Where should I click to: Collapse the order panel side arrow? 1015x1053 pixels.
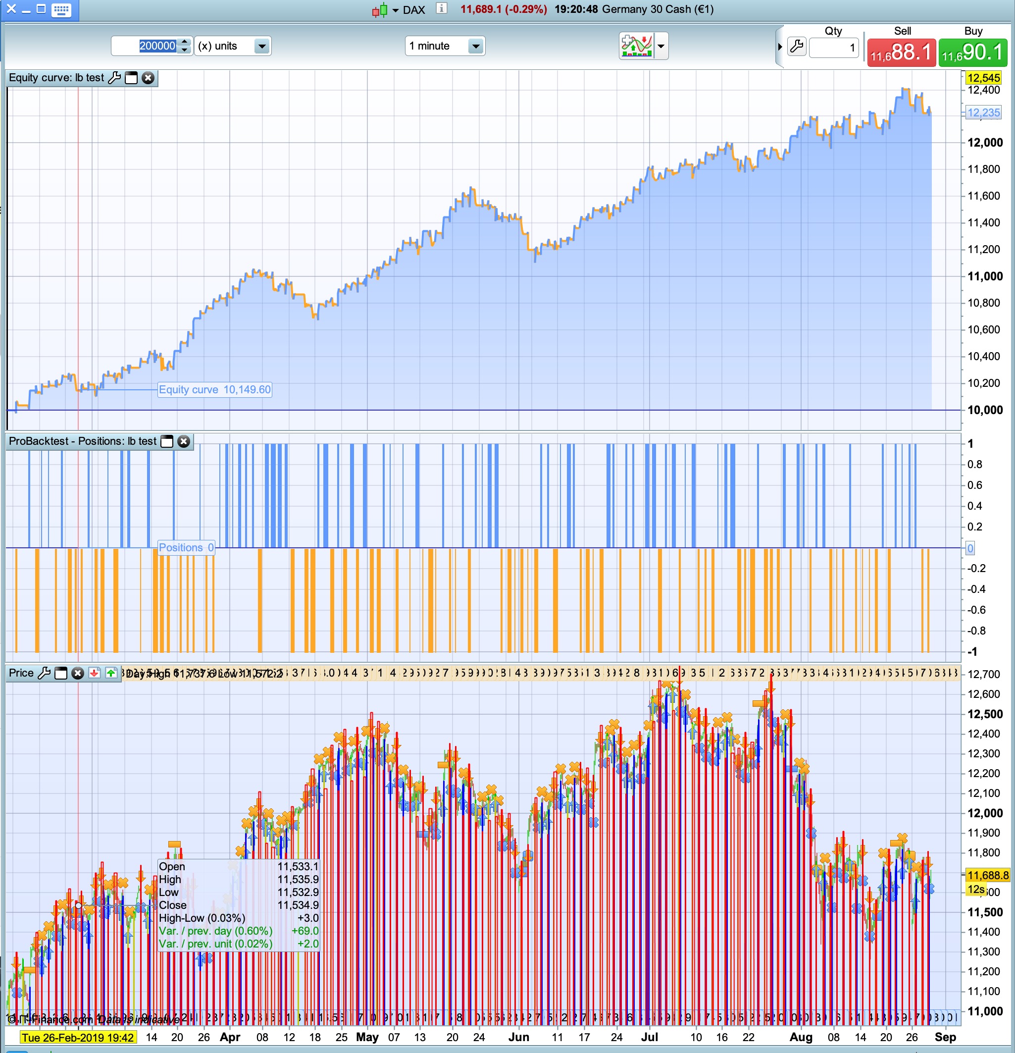click(x=780, y=47)
